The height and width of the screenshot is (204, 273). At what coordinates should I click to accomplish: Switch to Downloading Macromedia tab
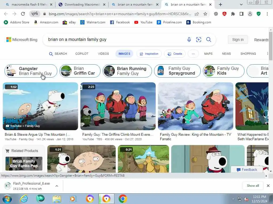click(x=82, y=5)
